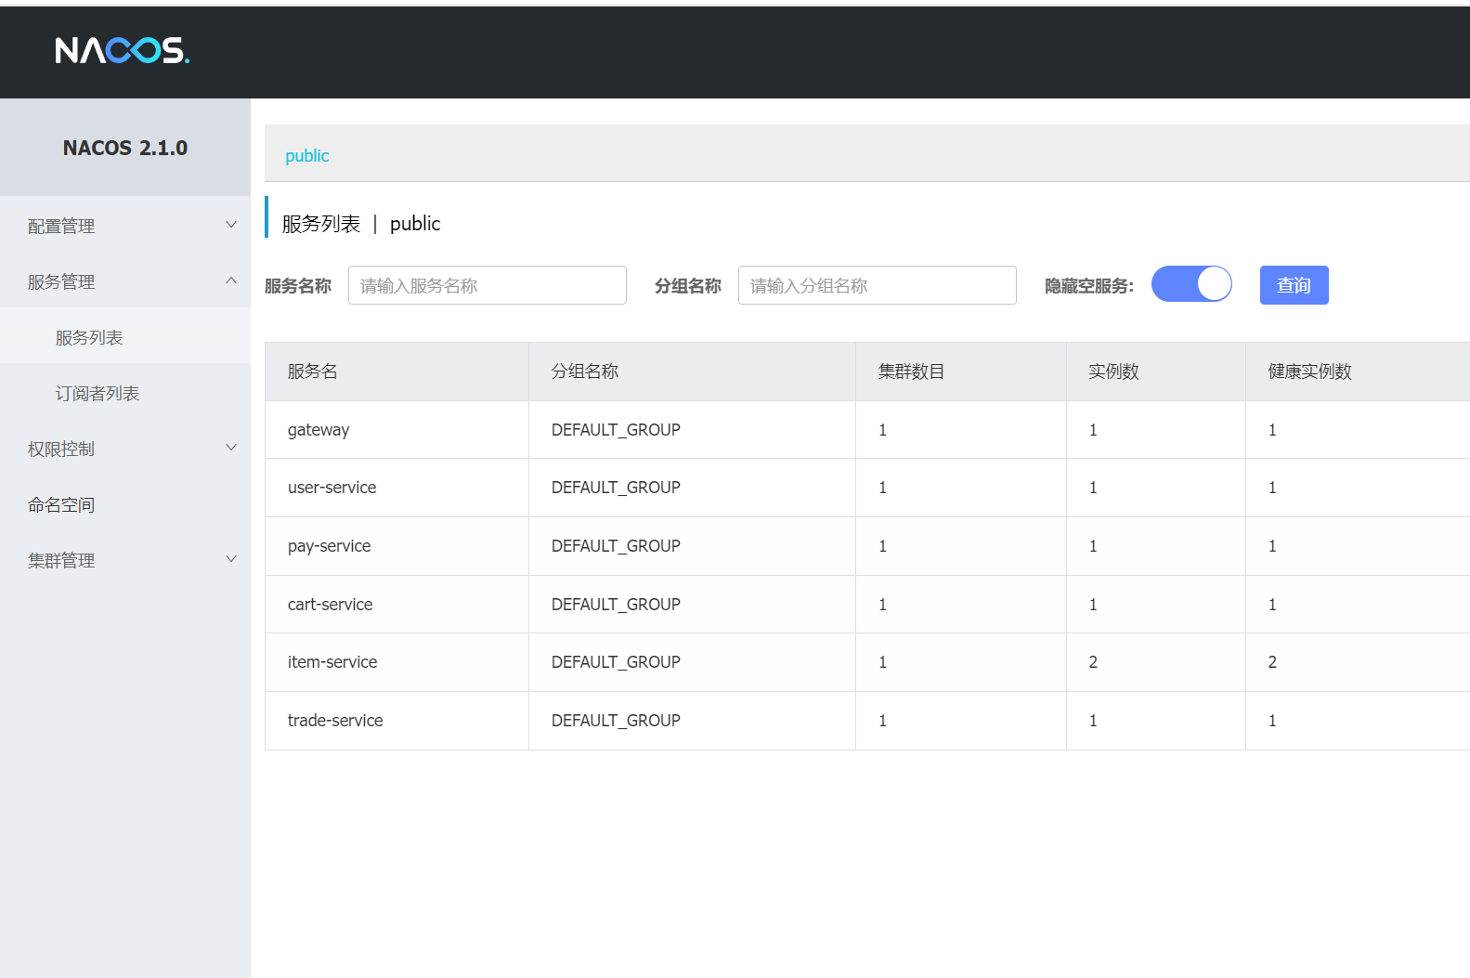Screen dimensions: 1470x978
Task: Click the pay-service row name
Action: (x=329, y=546)
